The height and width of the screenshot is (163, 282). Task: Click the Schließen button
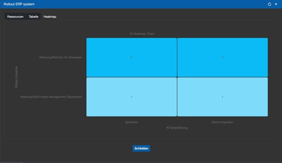pyautogui.click(x=141, y=148)
